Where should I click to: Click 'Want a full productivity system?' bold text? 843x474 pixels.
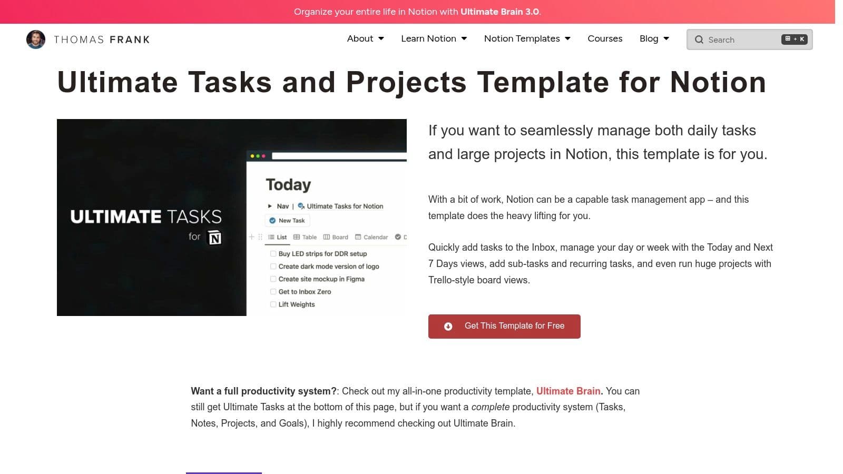pos(263,391)
